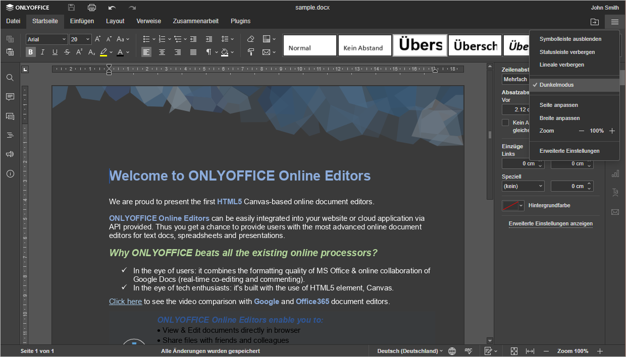Image resolution: width=626 pixels, height=357 pixels.
Task: Click the fit to width icon in the status bar
Action: pyautogui.click(x=530, y=351)
